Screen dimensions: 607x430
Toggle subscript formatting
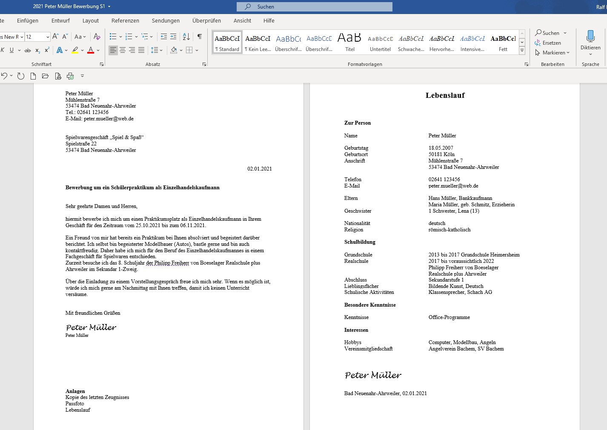pos(37,50)
